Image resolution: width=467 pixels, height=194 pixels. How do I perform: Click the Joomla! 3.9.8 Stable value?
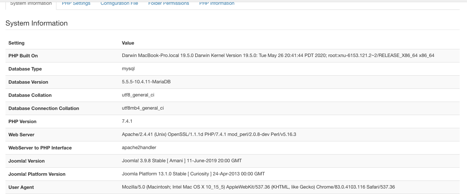pos(182,161)
